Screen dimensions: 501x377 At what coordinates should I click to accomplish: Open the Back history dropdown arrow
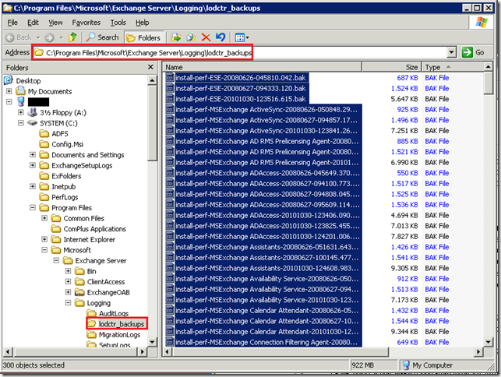tap(38, 37)
